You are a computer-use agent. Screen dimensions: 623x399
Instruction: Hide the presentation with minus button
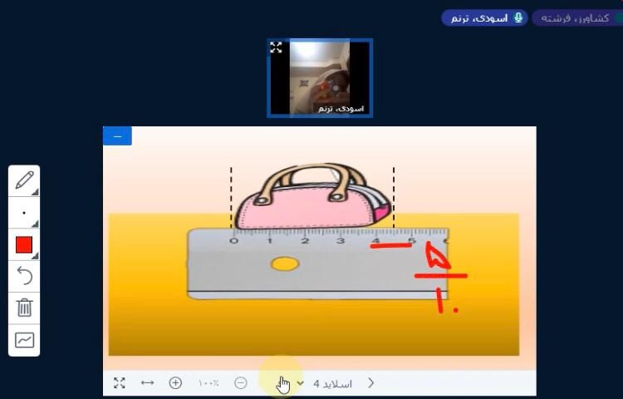point(117,136)
